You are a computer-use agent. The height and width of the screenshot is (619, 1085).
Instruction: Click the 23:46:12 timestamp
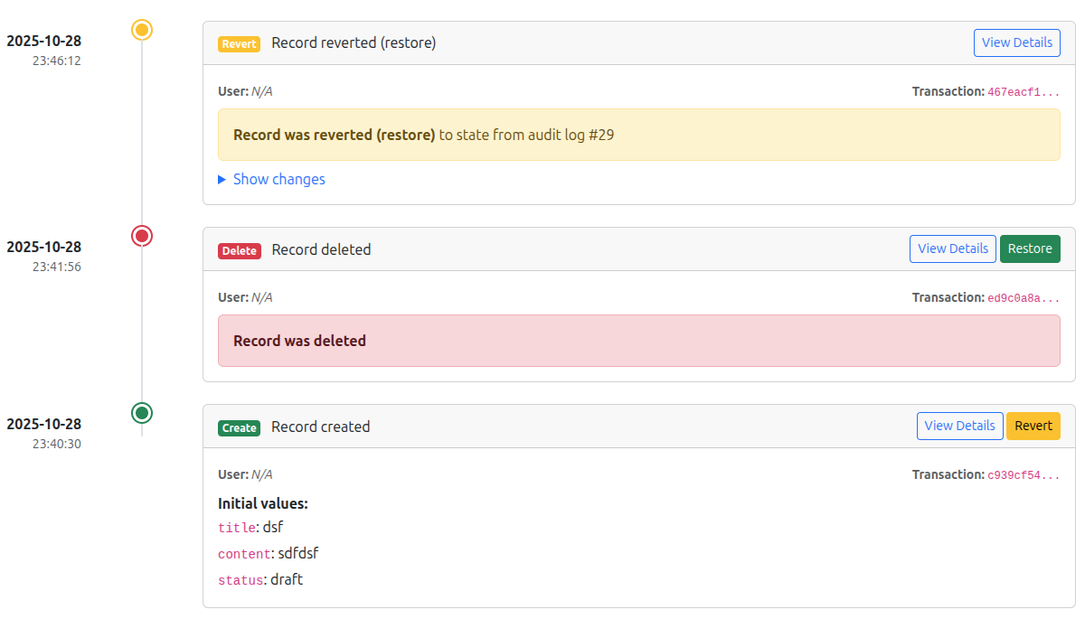tap(57, 61)
